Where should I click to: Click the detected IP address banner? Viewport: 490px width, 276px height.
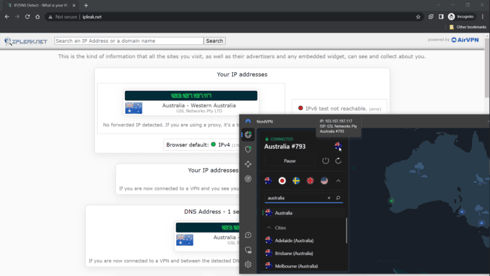191,96
